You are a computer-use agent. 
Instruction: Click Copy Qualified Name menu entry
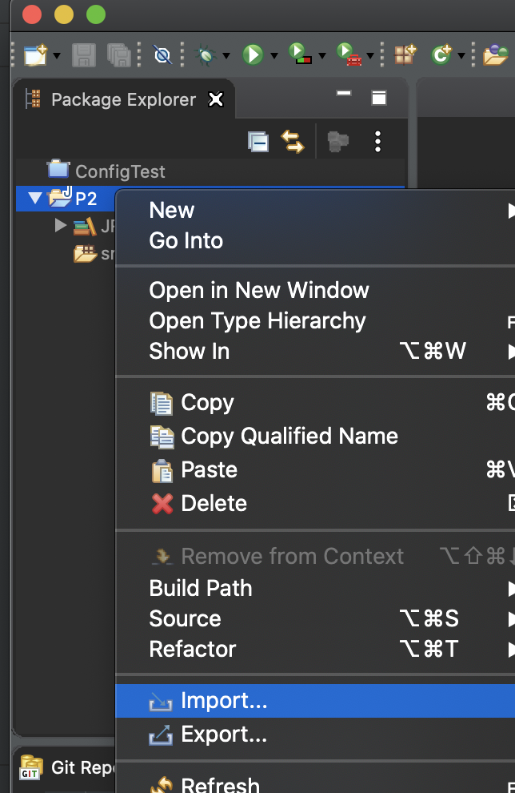(289, 436)
